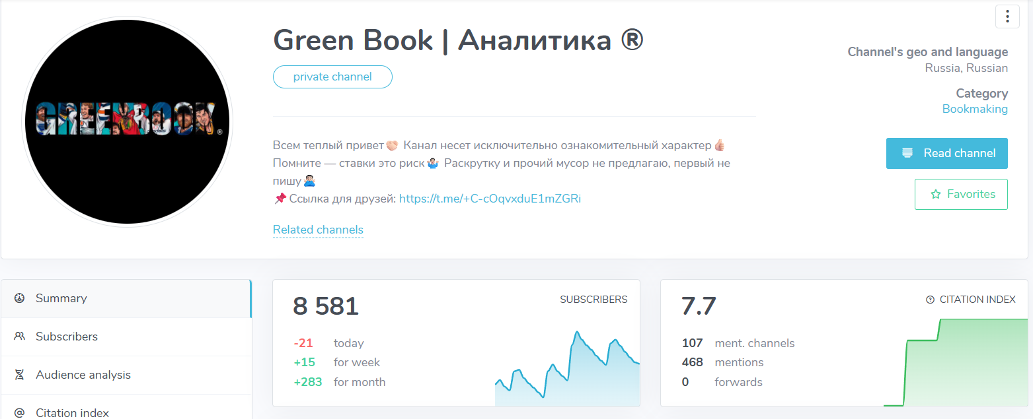Image resolution: width=1033 pixels, height=419 pixels.
Task: Click the 7.7 citation index value
Action: pos(699,306)
